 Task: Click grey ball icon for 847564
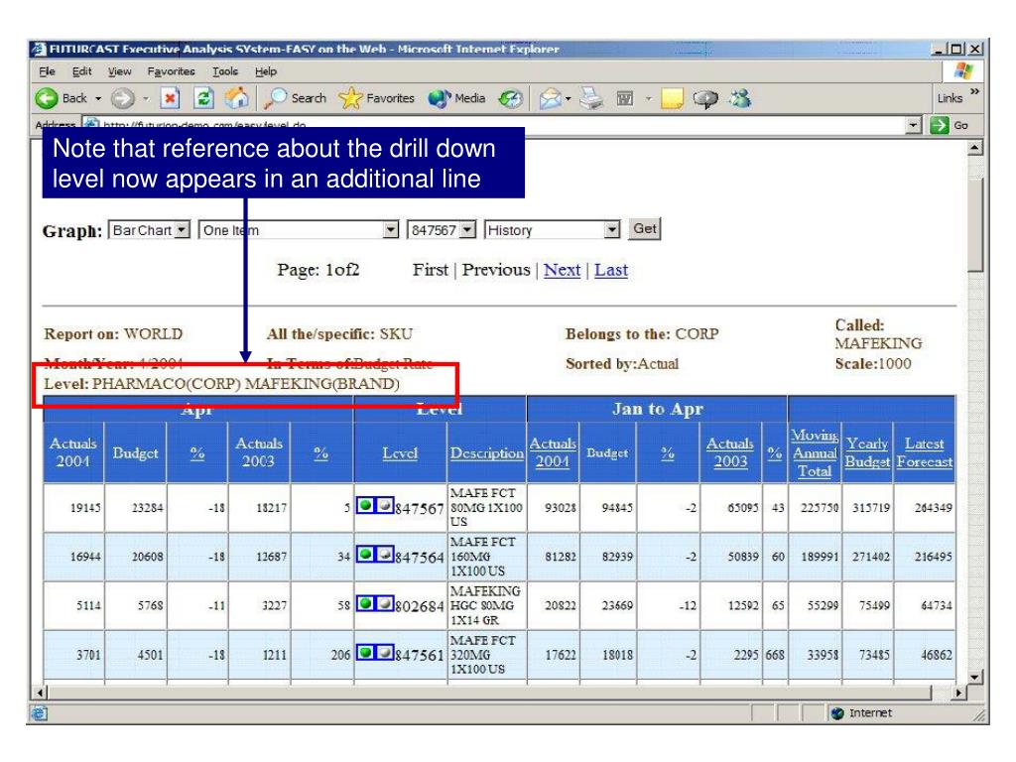385,554
